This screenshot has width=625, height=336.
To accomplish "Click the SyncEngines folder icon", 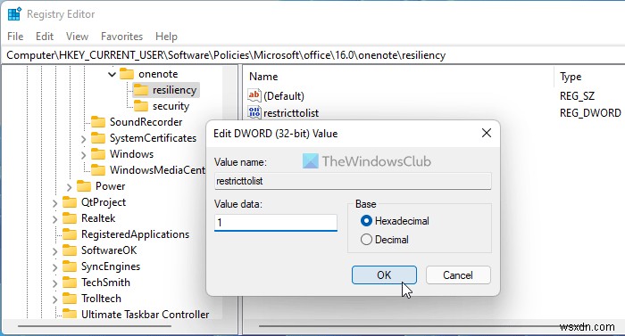I will tap(70, 266).
